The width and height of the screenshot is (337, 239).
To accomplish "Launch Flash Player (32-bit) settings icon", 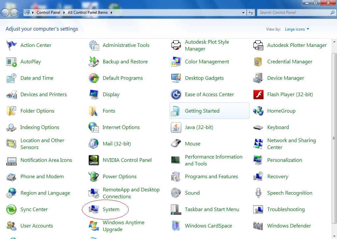I will tap(258, 95).
